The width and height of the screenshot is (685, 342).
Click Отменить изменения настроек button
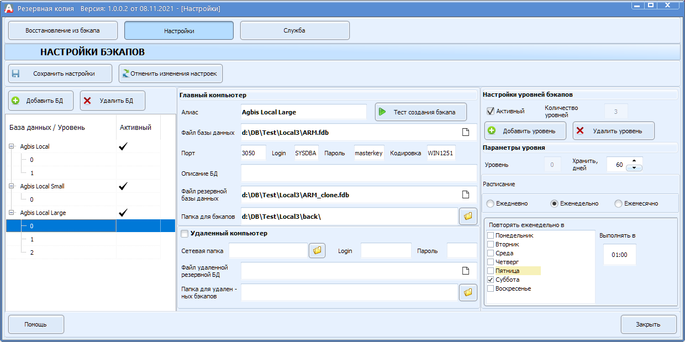pos(171,73)
